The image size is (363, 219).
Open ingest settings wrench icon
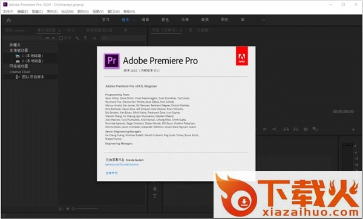point(77,38)
